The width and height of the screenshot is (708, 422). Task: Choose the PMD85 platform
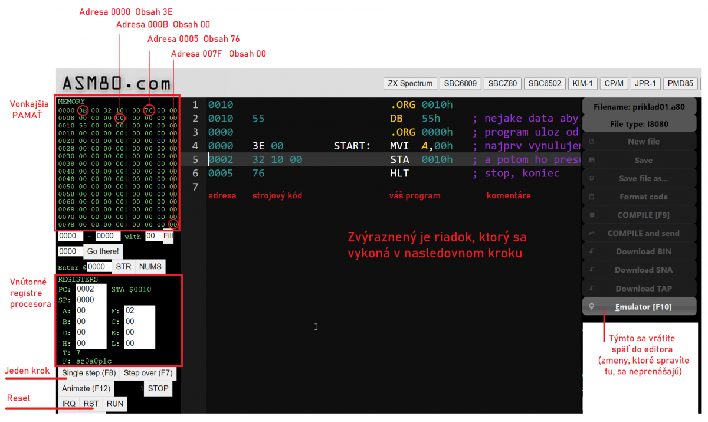coord(680,83)
